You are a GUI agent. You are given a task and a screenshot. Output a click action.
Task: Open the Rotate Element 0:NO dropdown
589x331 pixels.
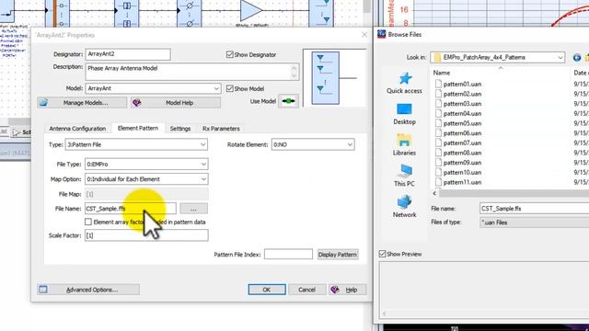click(x=313, y=144)
